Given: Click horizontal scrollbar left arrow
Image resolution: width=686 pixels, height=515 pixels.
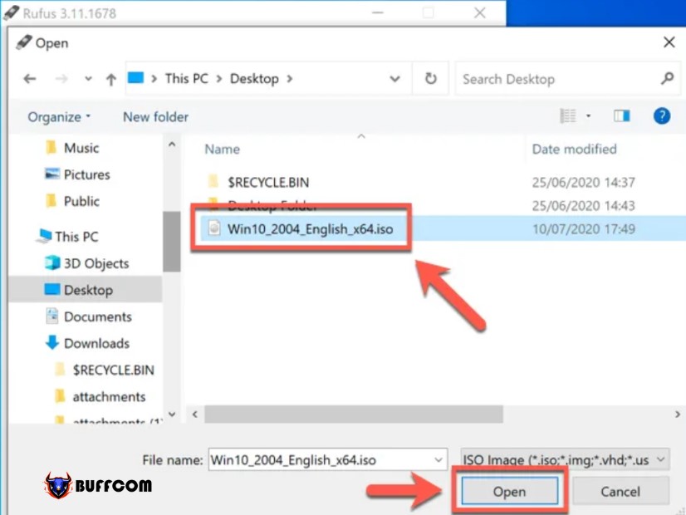Looking at the screenshot, I should [x=195, y=414].
